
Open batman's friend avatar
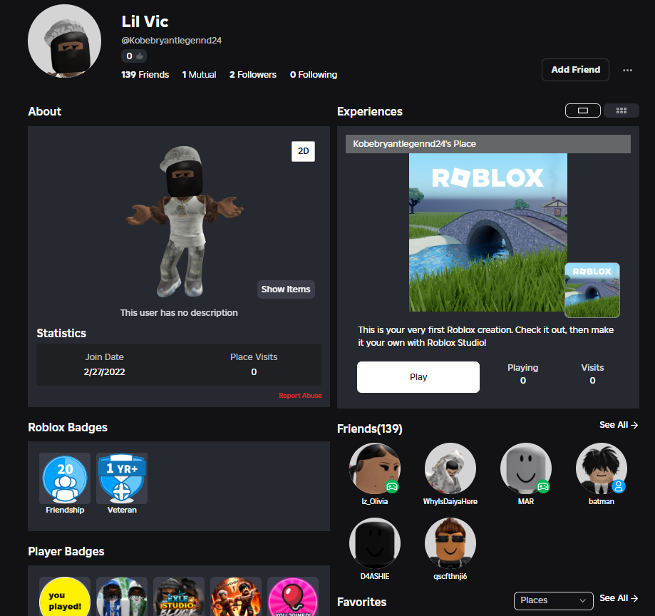tap(602, 468)
